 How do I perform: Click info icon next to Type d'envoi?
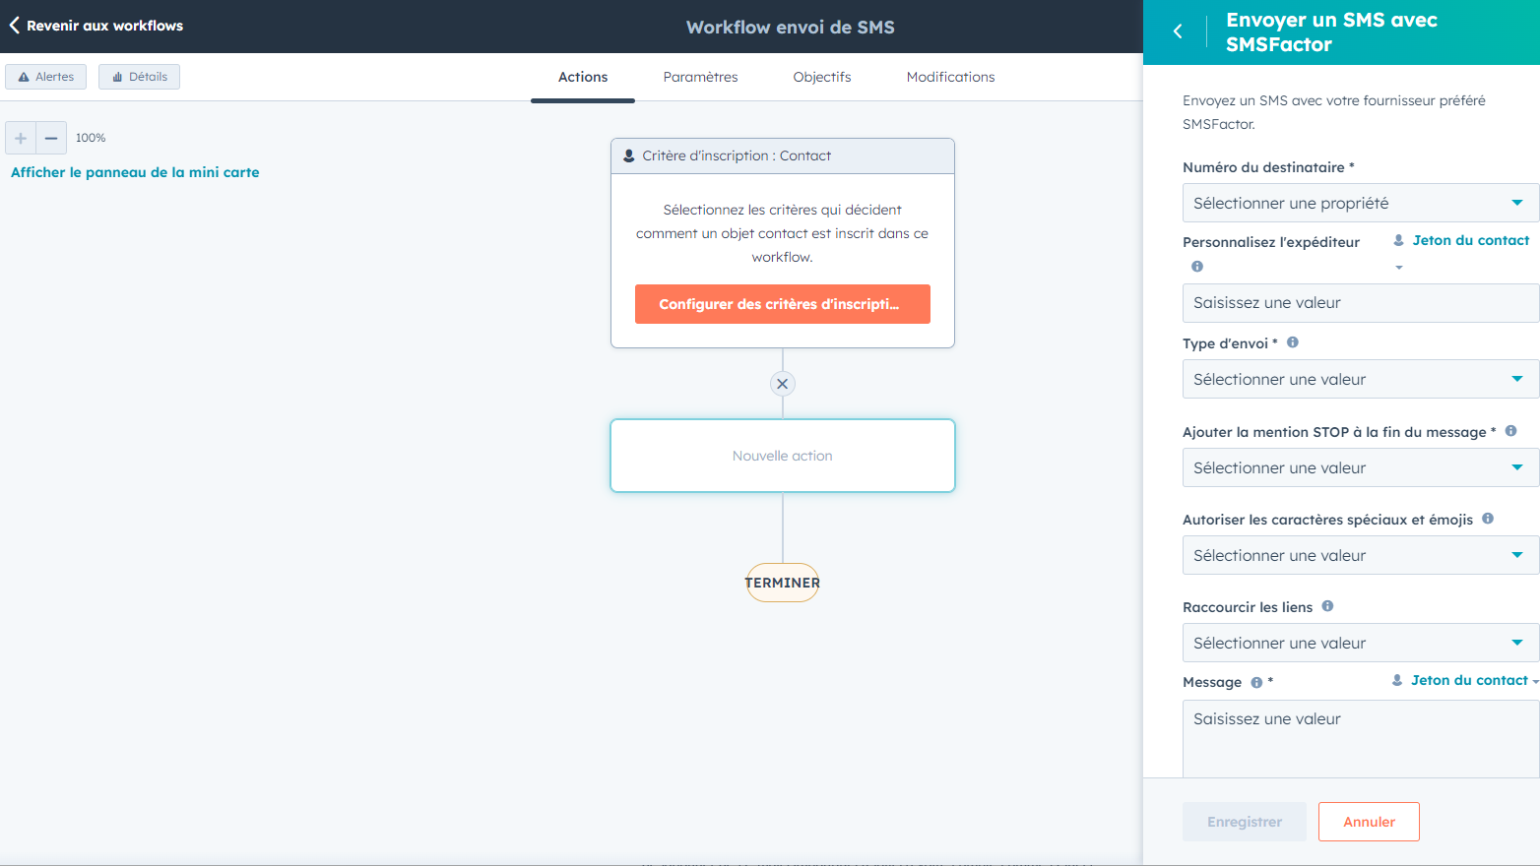(1293, 342)
